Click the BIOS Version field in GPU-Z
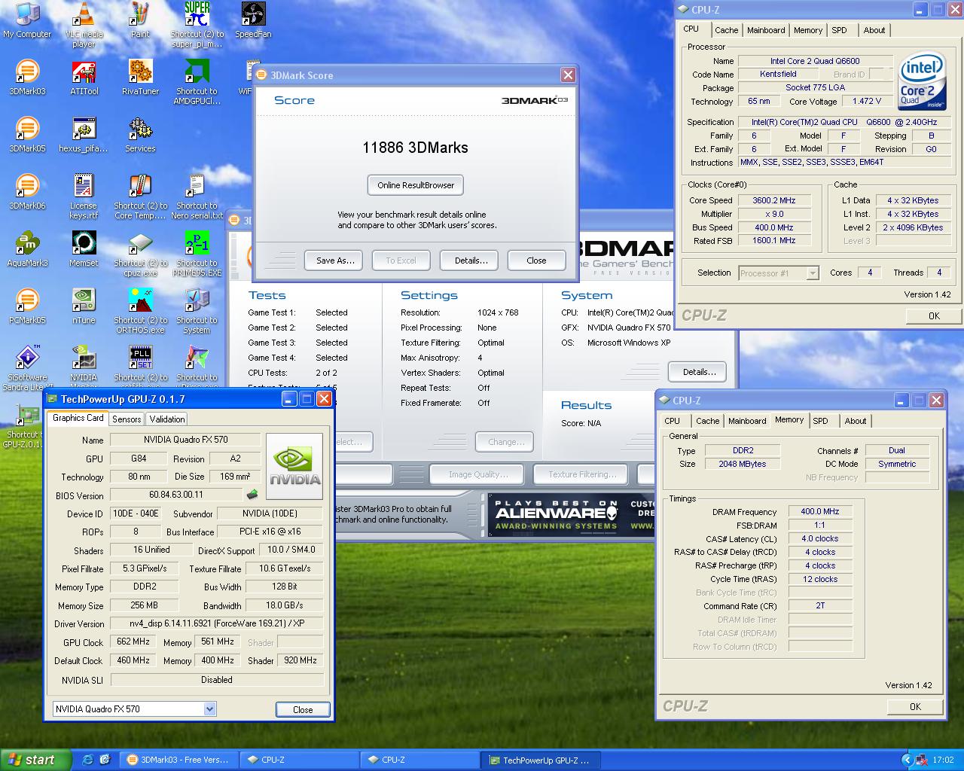Image resolution: width=964 pixels, height=771 pixels. [177, 495]
